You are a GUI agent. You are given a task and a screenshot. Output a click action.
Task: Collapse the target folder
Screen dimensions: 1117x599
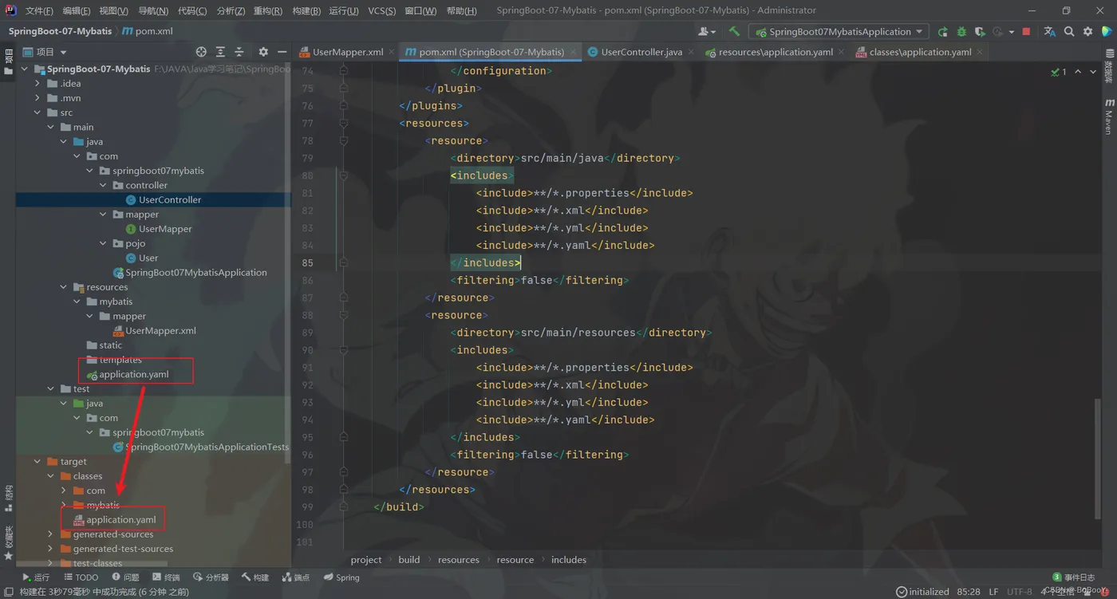pyautogui.click(x=37, y=461)
